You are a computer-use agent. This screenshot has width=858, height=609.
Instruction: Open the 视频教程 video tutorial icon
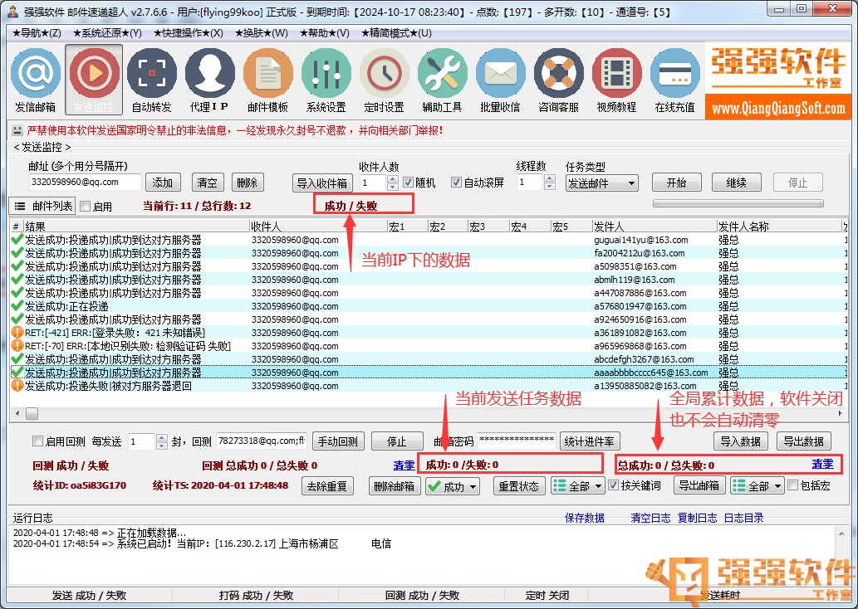coord(616,80)
